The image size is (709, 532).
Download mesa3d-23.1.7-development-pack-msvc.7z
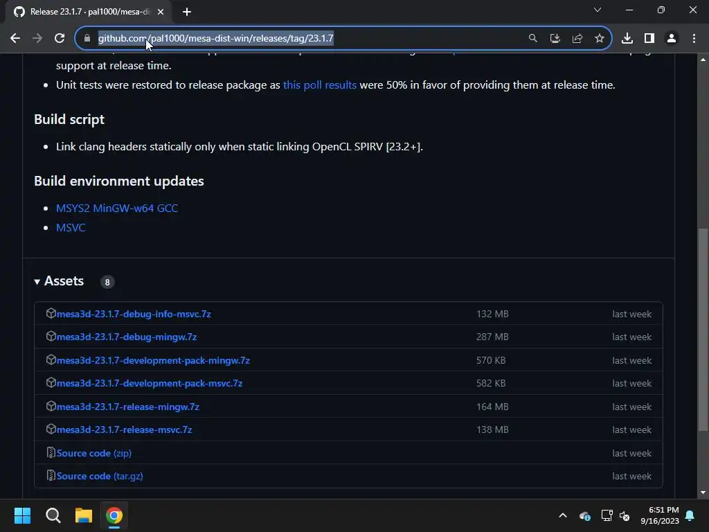pos(150,383)
